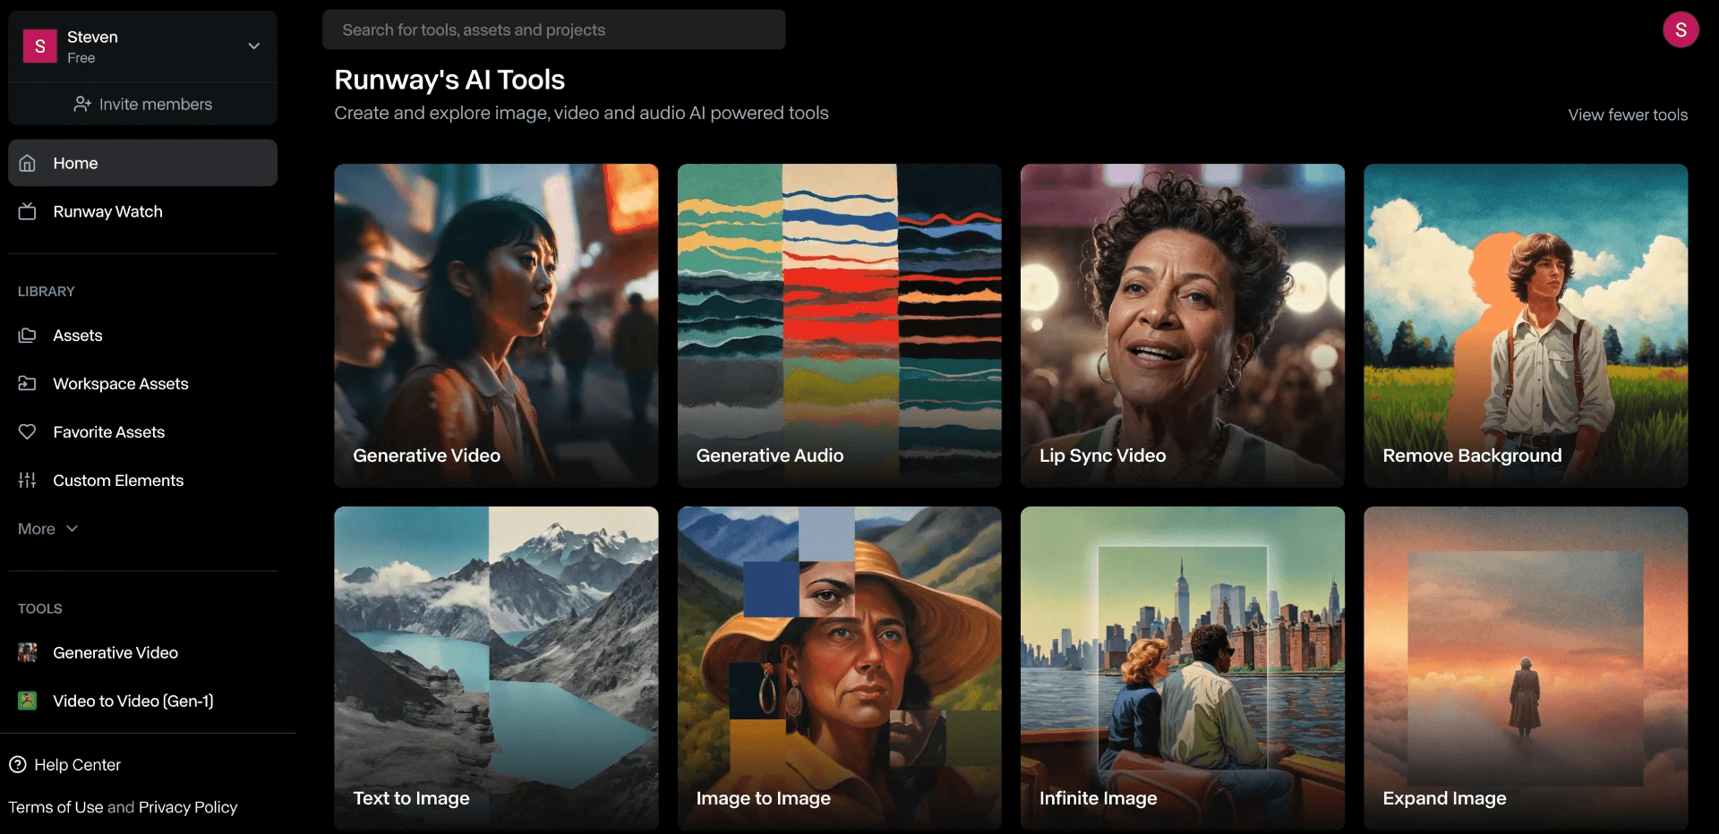
Task: Launch Generative Video from Tools list
Action: point(142,652)
